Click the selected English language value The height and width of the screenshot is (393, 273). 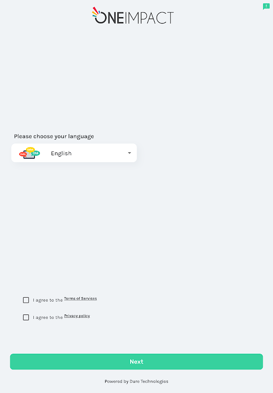[61, 153]
